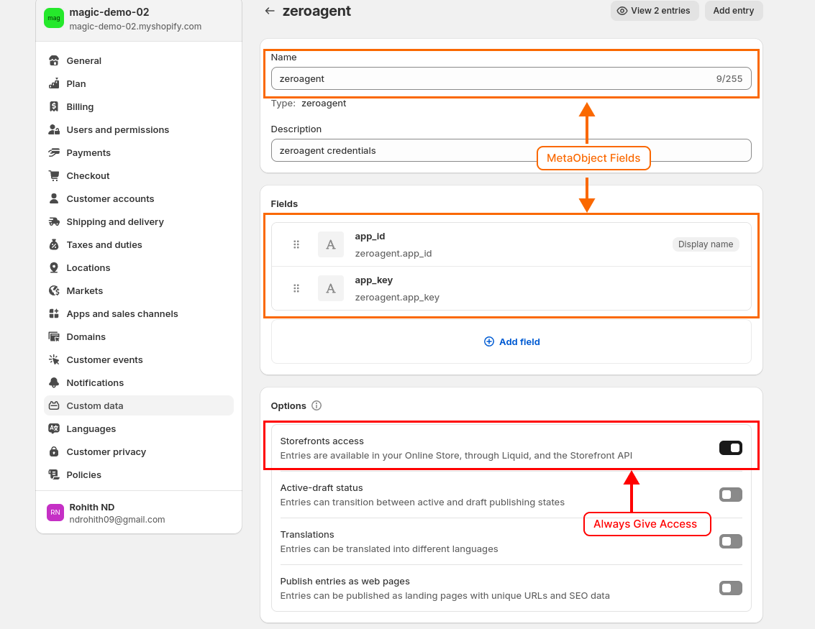Turn on the Translations toggle
815x629 pixels.
[731, 541]
